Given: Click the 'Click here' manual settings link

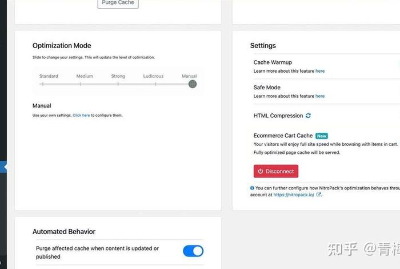Looking at the screenshot, I should click(81, 115).
